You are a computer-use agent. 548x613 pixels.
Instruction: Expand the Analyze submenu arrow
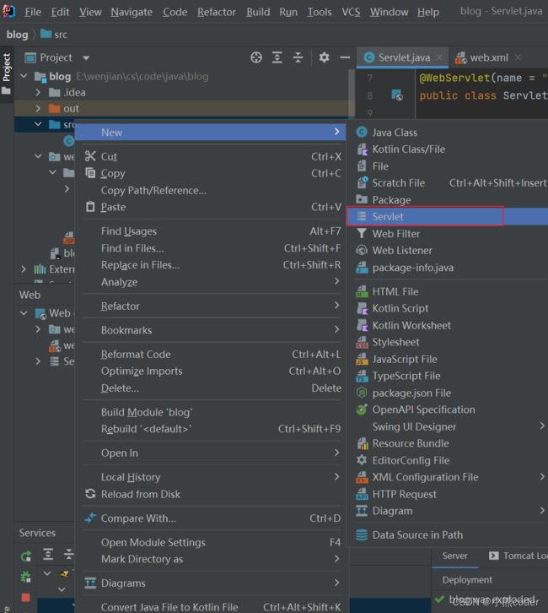tap(337, 281)
